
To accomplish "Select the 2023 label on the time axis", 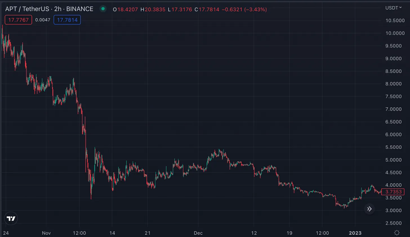I will (x=355, y=233).
